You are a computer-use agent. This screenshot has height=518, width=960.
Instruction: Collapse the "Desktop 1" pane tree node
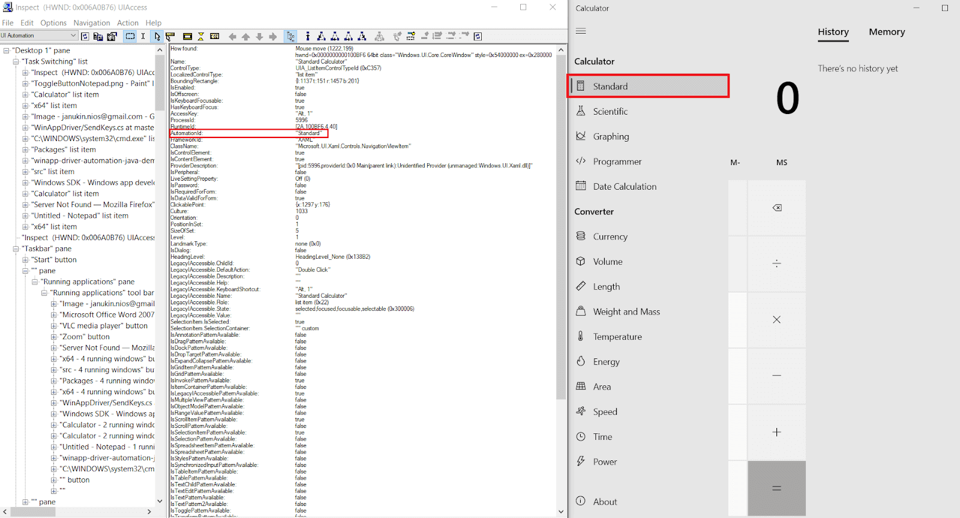point(6,50)
